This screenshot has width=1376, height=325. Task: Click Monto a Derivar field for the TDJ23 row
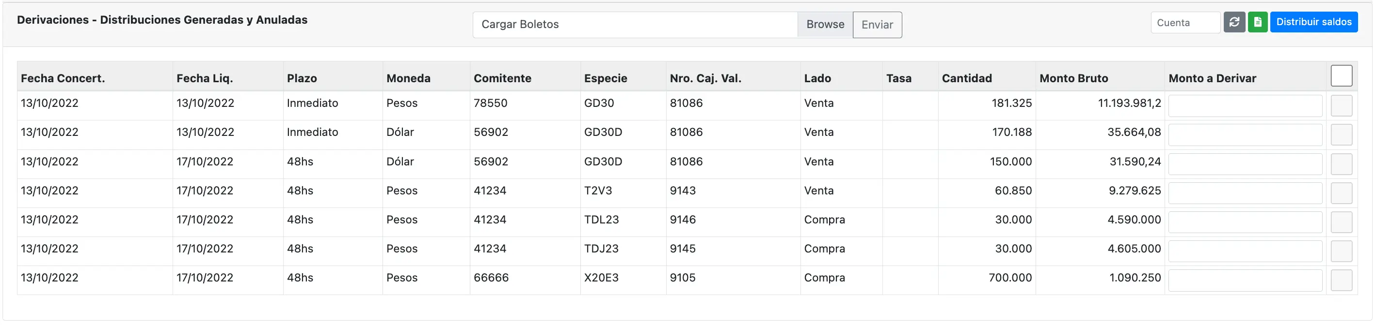1245,251
